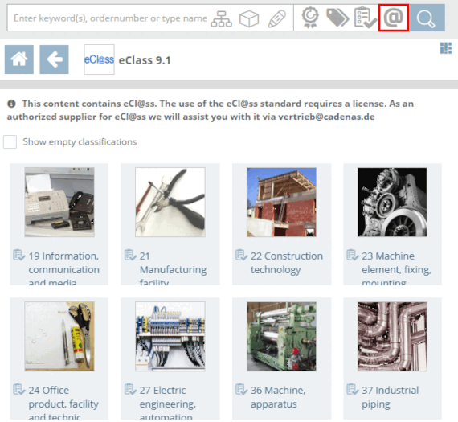Image resolution: width=458 pixels, height=422 pixels.
Task: Toggle the grid view layout icon
Action: point(446,48)
